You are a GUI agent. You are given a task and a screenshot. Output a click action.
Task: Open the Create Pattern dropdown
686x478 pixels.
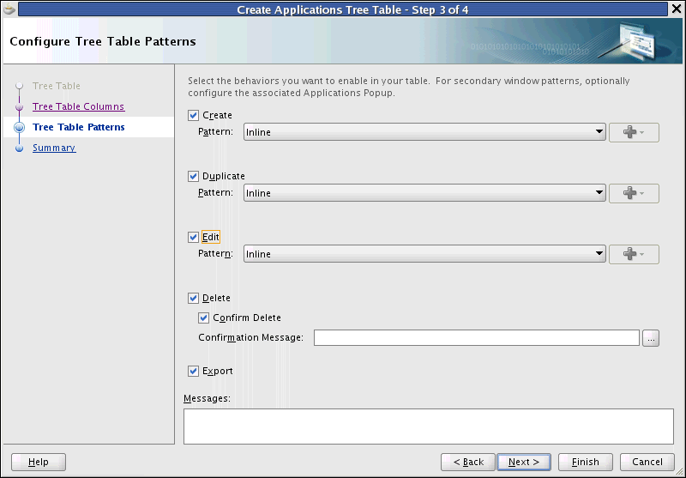(424, 132)
